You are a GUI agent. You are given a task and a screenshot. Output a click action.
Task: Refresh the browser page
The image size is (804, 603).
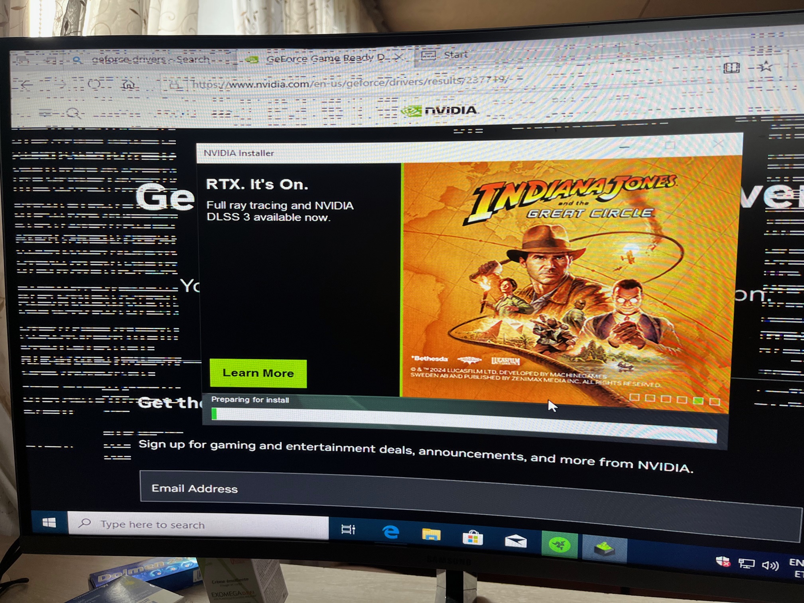tap(95, 84)
